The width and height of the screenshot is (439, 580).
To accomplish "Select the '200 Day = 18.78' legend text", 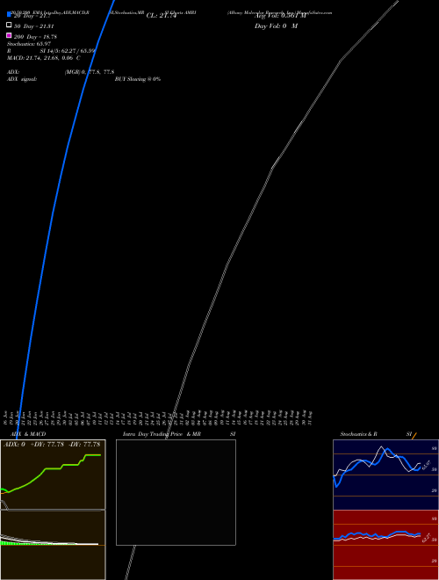I will click(35, 37).
